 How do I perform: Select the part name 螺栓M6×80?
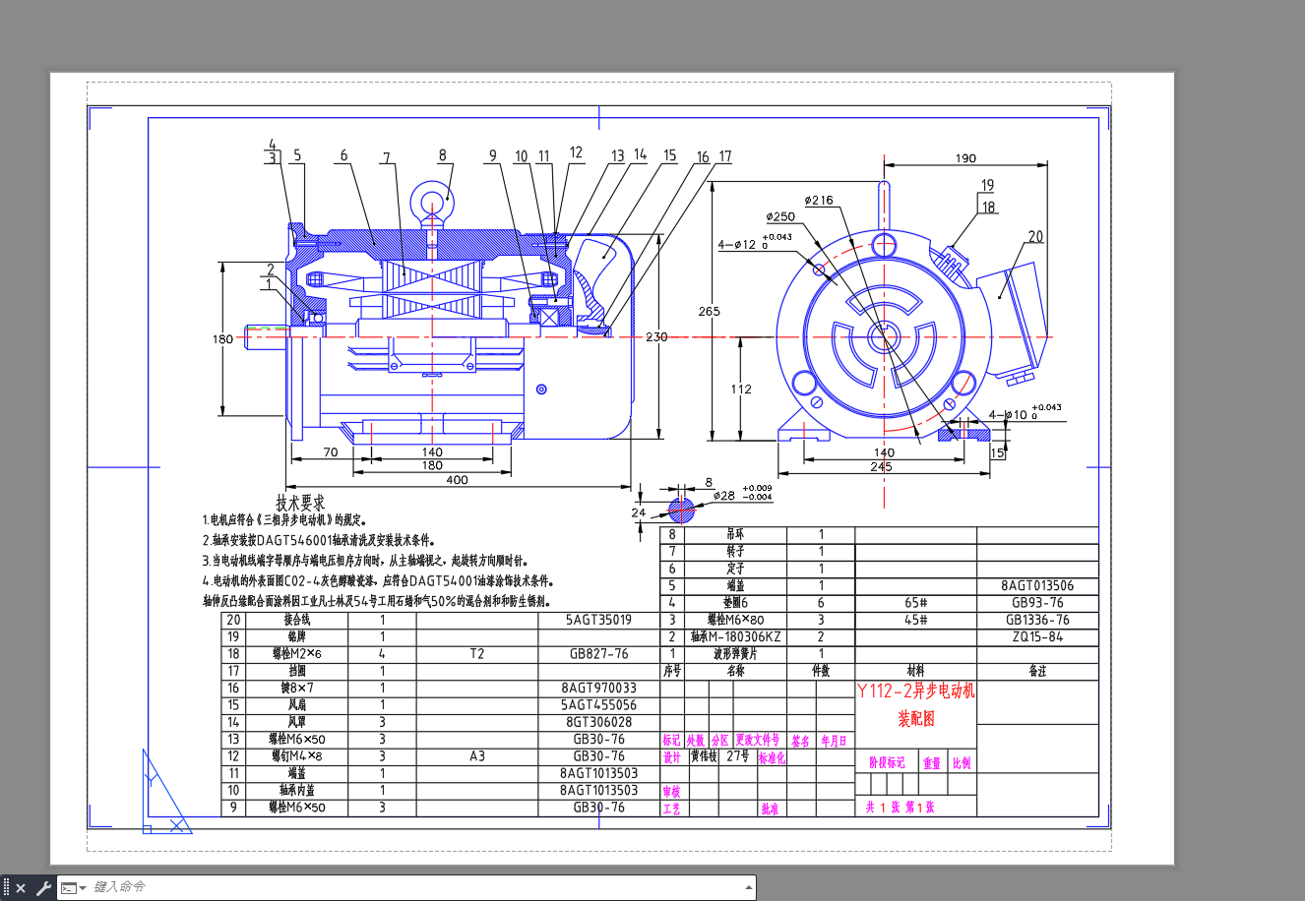tap(735, 620)
